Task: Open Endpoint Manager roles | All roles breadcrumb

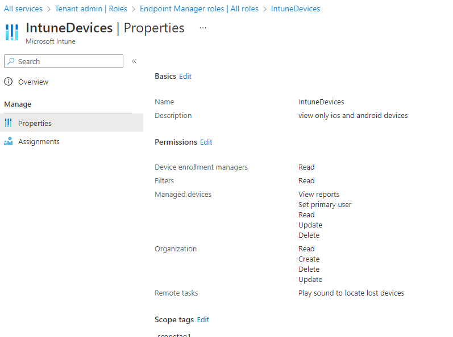Action: (199, 9)
